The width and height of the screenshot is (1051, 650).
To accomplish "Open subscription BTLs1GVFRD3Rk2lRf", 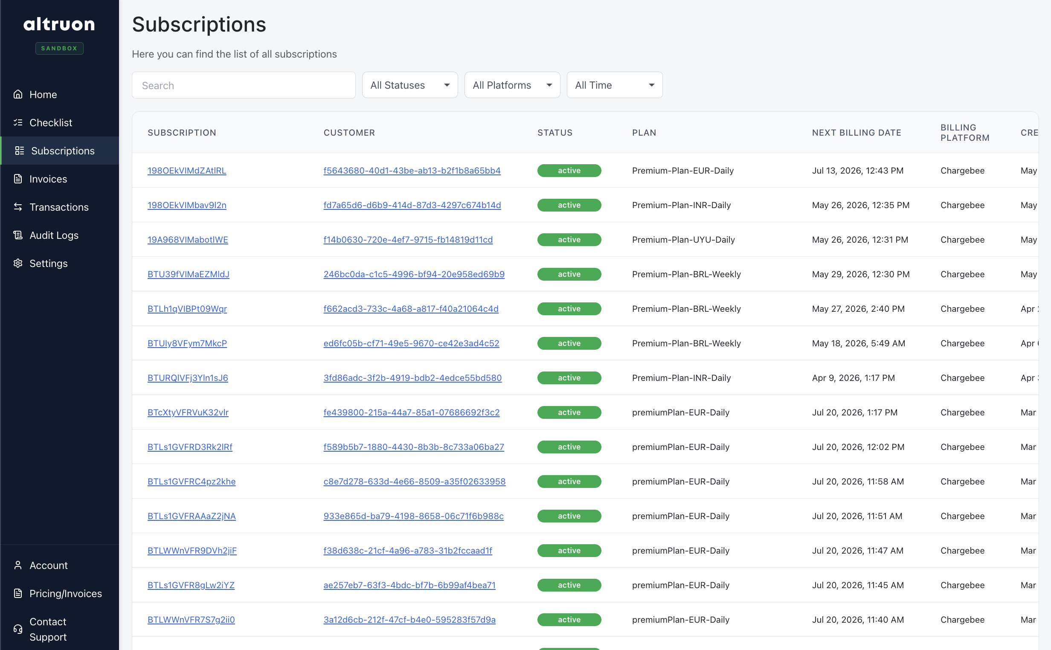I will 190,447.
